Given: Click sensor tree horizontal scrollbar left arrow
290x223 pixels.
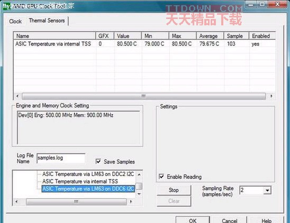Looking at the screenshot, I should click(16, 201).
